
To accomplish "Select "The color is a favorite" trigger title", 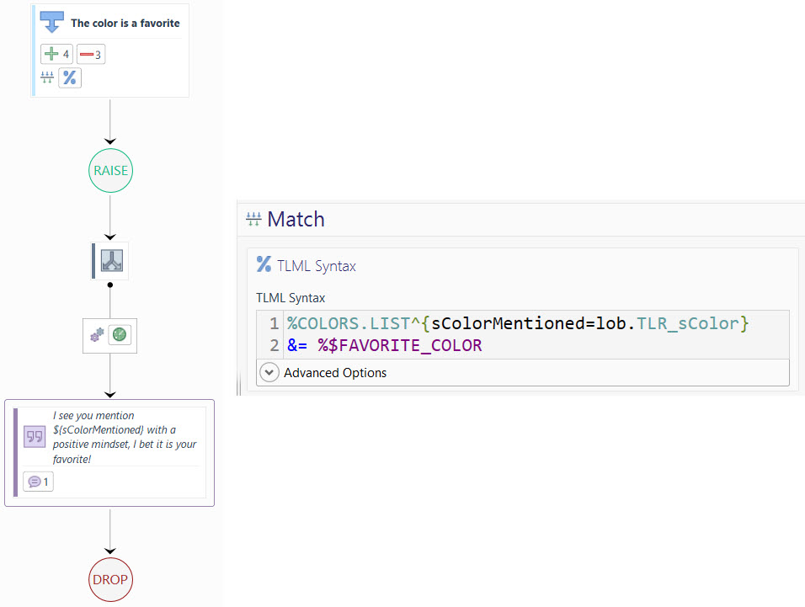I will tap(125, 24).
